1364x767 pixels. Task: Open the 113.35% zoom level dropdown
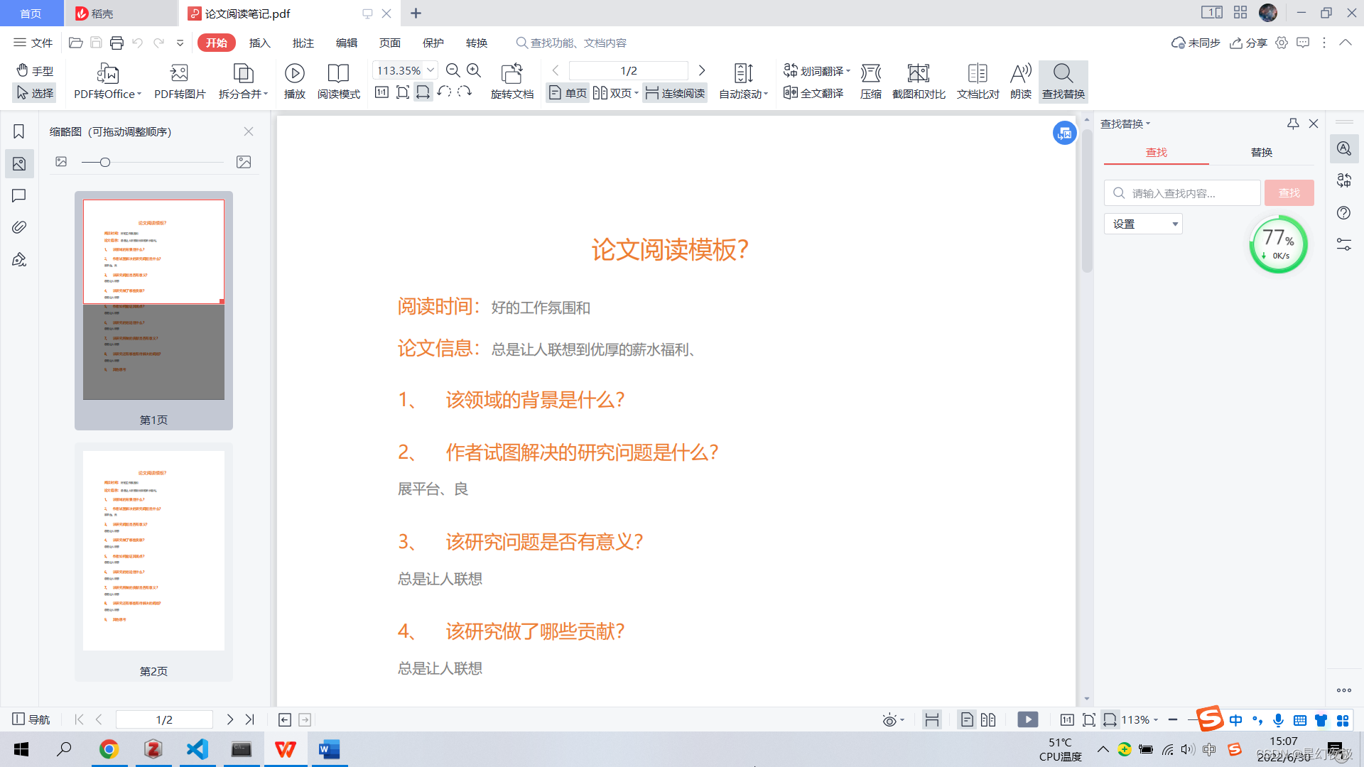click(404, 70)
